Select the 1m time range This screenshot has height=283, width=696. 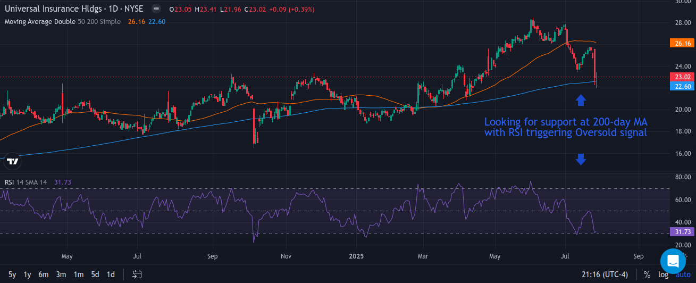click(x=78, y=274)
